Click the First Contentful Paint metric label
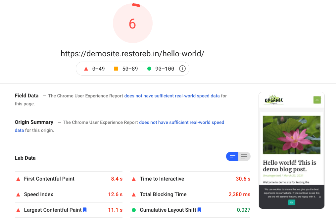The image size is (336, 221). coord(49,179)
